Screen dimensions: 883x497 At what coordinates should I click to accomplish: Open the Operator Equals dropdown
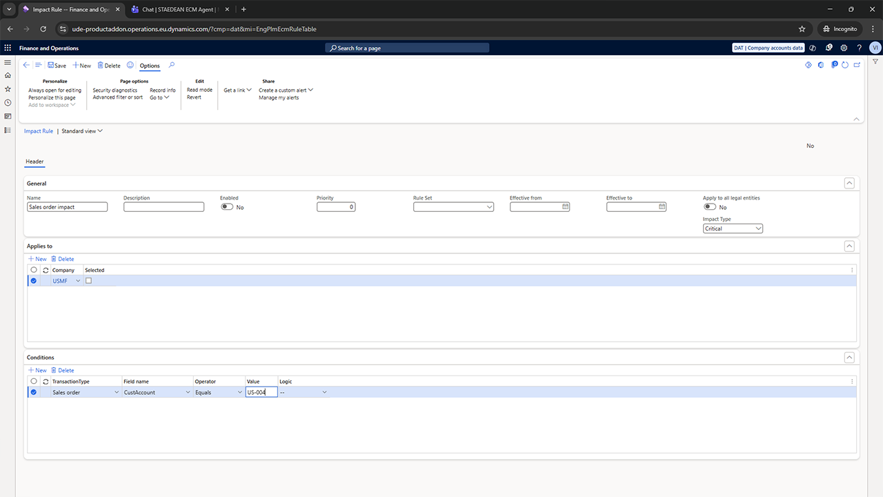point(240,392)
